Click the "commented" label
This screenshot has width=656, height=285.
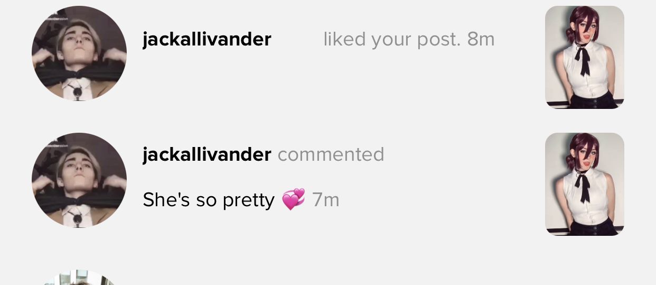[x=331, y=154]
